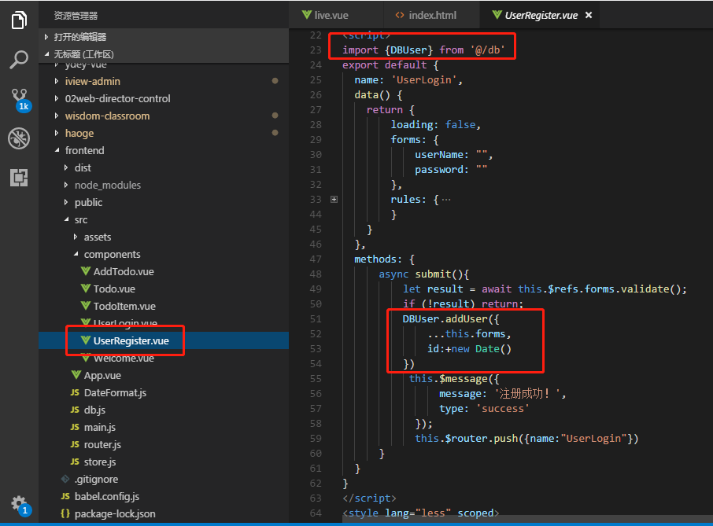713x526 pixels.
Task: Expand the iview-admin folder
Action: click(92, 81)
